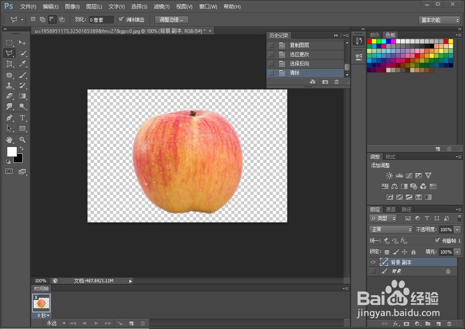Image resolution: width=465 pixels, height=329 pixels.
Task: Toggle Quick Mask mode
Action: coord(9,171)
